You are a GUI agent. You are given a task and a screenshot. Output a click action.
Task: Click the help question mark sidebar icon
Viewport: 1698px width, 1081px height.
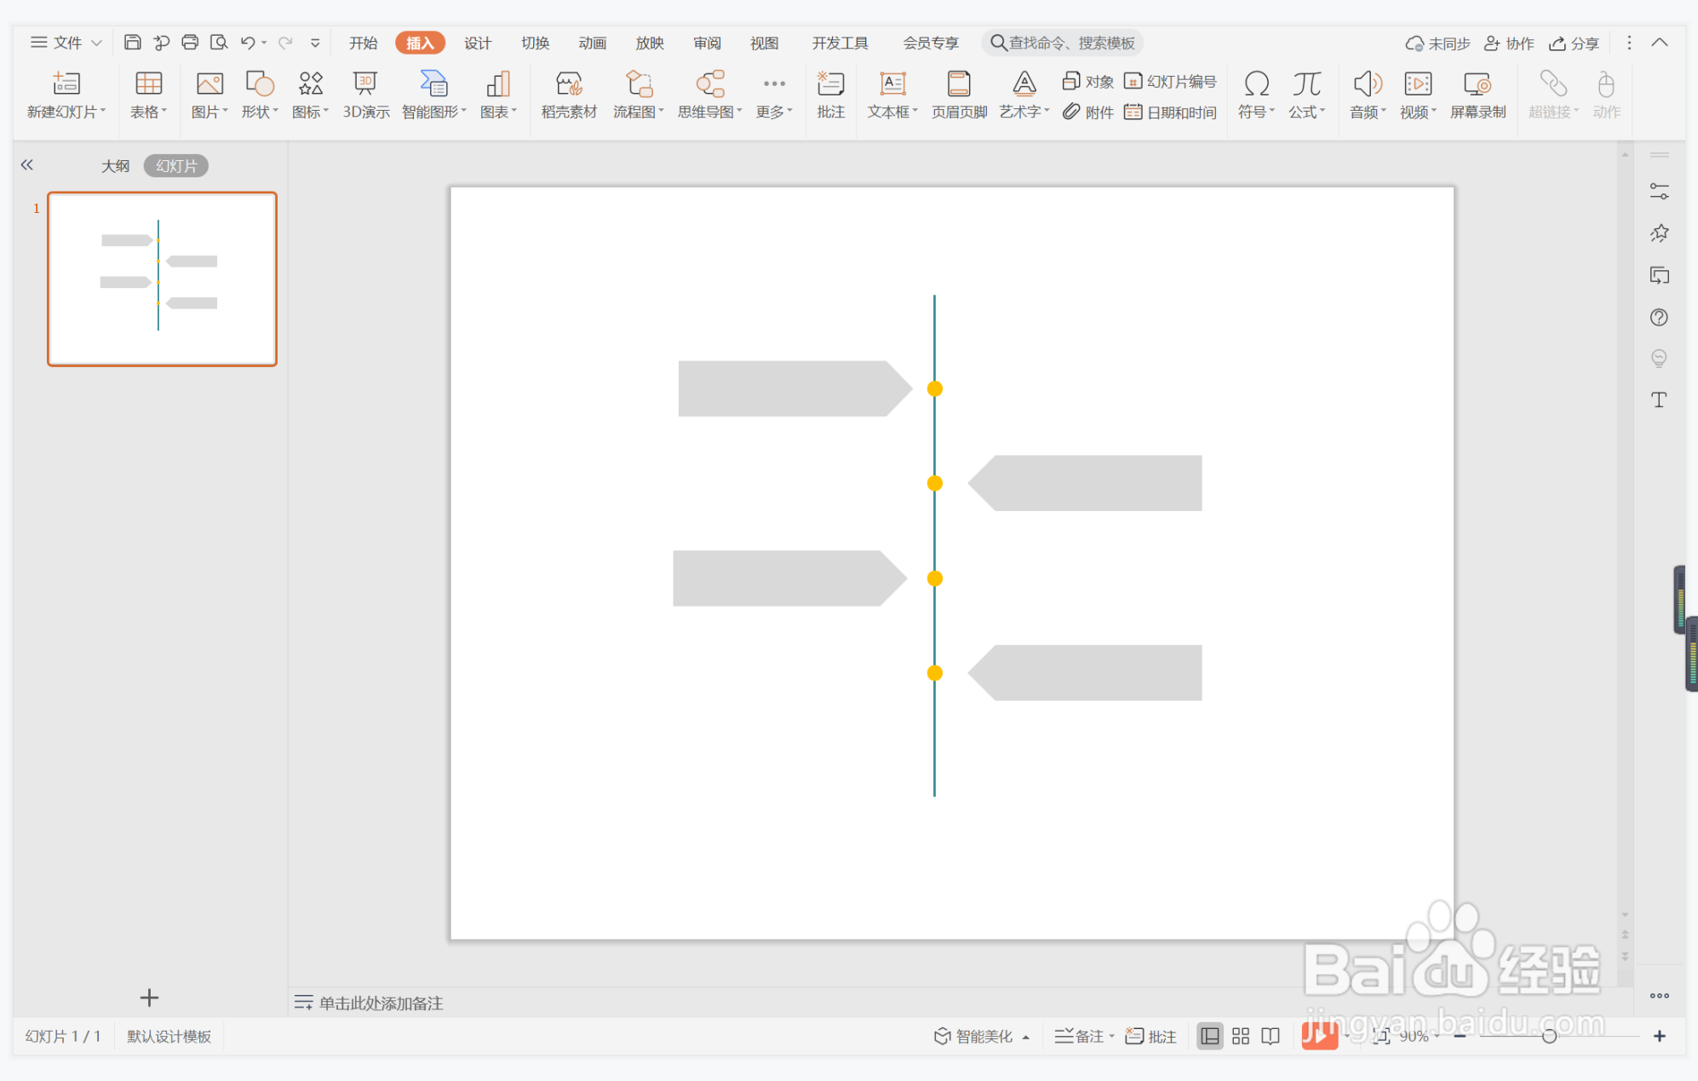(1658, 318)
